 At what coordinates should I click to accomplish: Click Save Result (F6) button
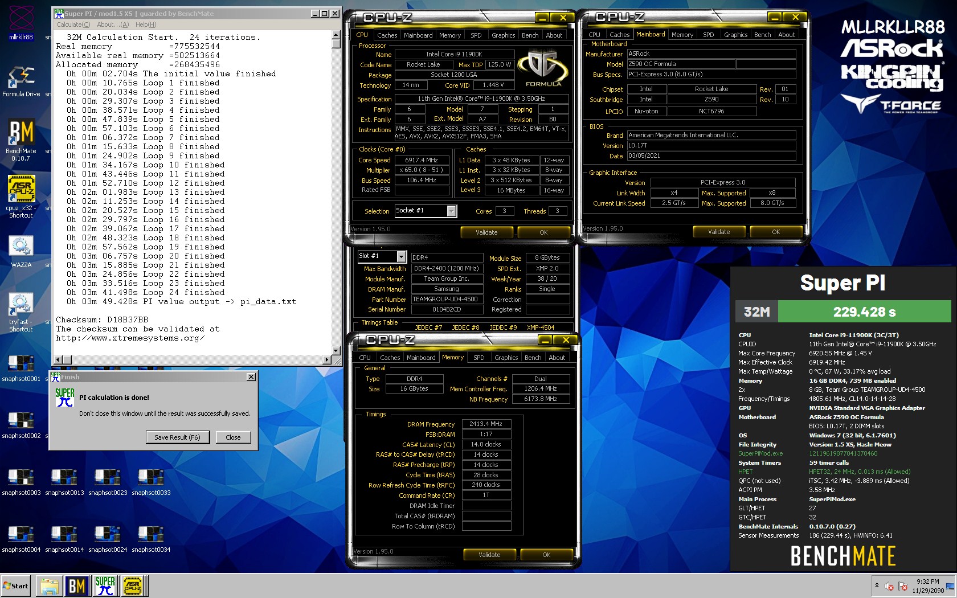[x=178, y=437]
